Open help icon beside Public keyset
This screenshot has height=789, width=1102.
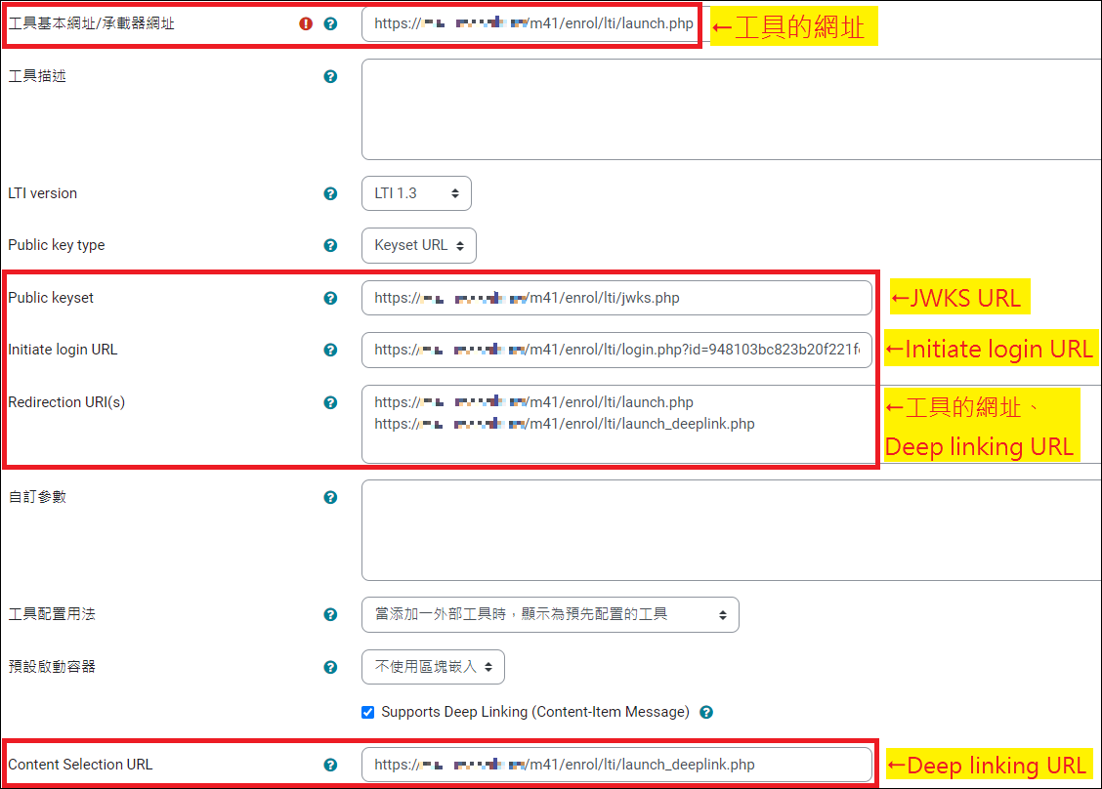330,299
